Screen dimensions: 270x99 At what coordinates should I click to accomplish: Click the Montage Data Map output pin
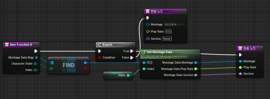[36, 57]
